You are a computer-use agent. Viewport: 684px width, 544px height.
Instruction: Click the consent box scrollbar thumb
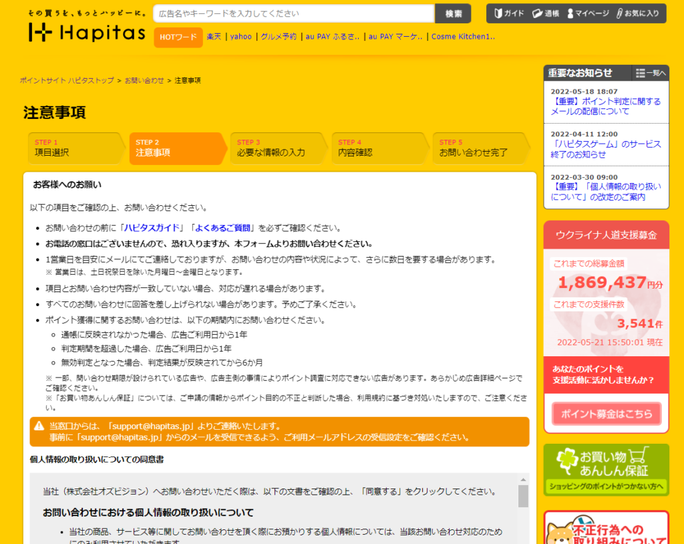click(x=523, y=497)
